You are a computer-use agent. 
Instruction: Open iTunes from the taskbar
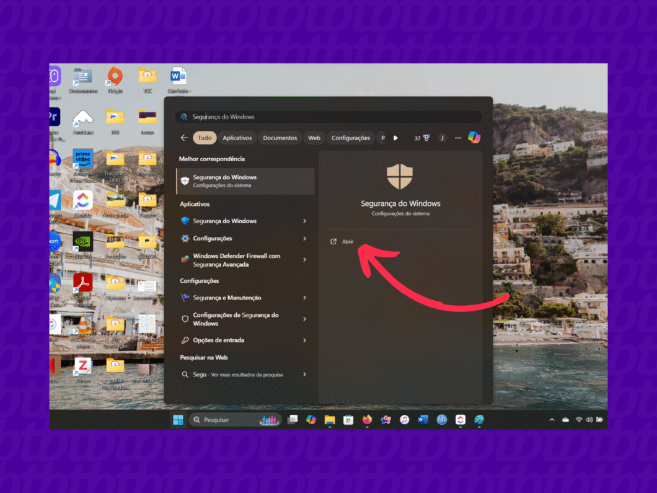[404, 420]
